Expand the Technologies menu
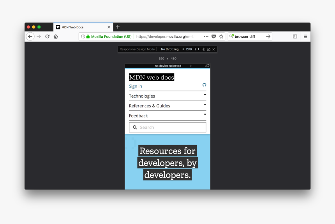Image resolution: width=335 pixels, height=224 pixels. click(167, 96)
